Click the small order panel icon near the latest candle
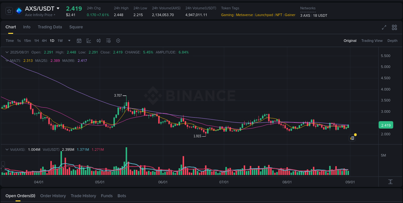The width and height of the screenshot is (403, 203). (x=352, y=138)
